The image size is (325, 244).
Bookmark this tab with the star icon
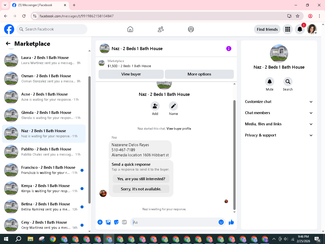coord(298,16)
